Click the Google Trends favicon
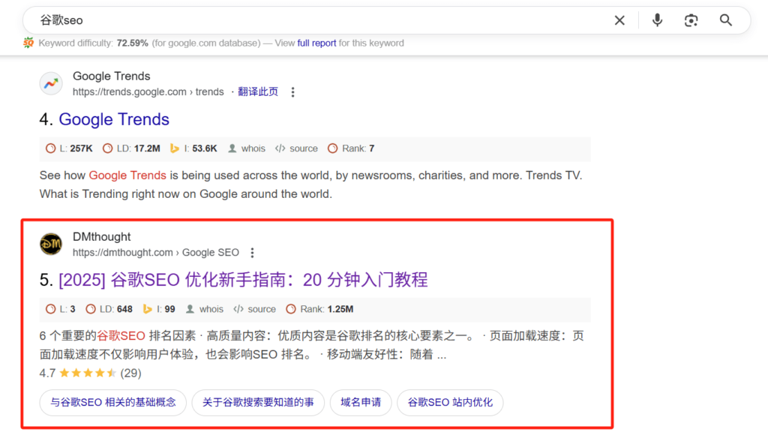This screenshot has width=768, height=438. tap(51, 84)
